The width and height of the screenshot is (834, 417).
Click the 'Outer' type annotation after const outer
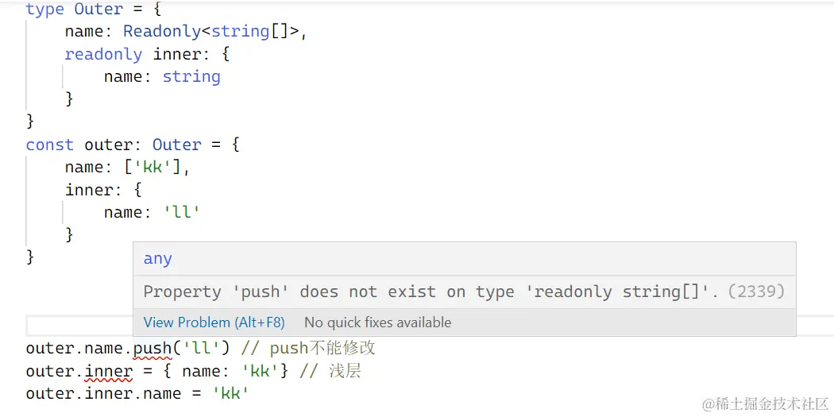176,145
